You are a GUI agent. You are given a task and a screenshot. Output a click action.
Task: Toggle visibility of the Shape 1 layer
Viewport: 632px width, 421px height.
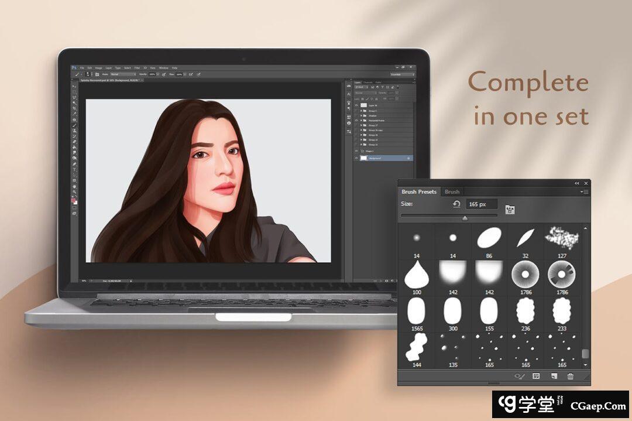click(356, 150)
